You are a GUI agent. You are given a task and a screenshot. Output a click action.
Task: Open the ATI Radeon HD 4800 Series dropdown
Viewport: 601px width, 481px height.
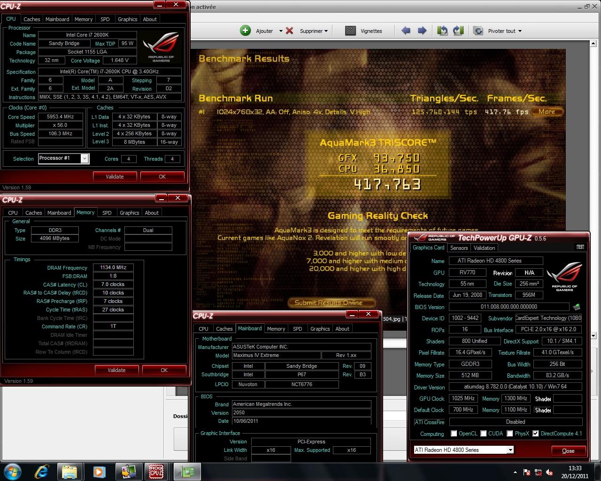click(x=510, y=450)
